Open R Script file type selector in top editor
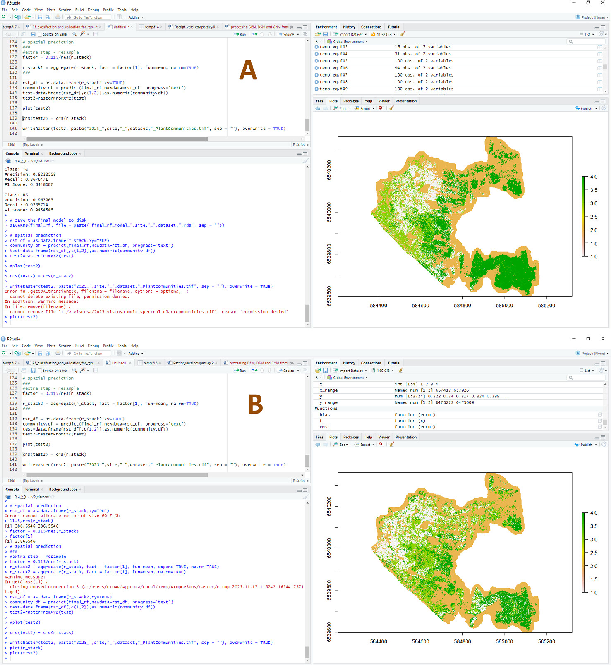This screenshot has height=665, width=611. point(300,145)
